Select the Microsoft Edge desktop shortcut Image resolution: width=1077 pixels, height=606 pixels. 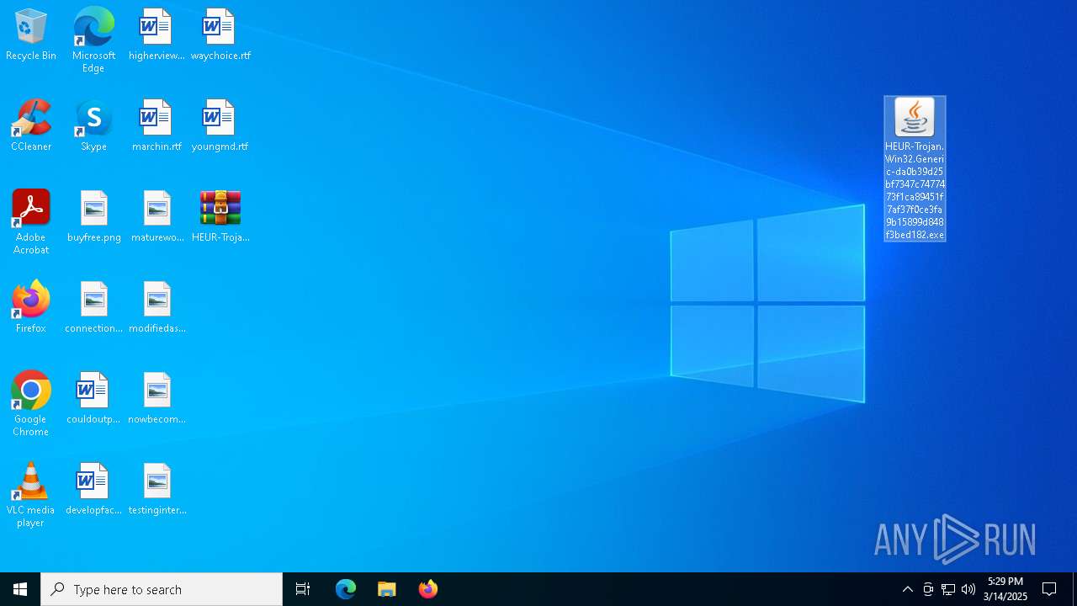93,40
